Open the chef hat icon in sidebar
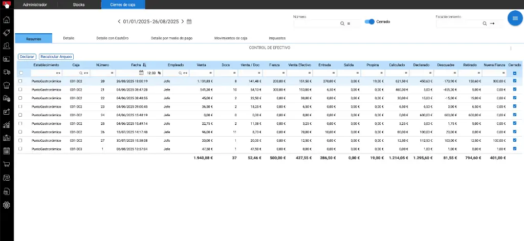Screen dimensions: 524x241 pyautogui.click(x=6, y=85)
